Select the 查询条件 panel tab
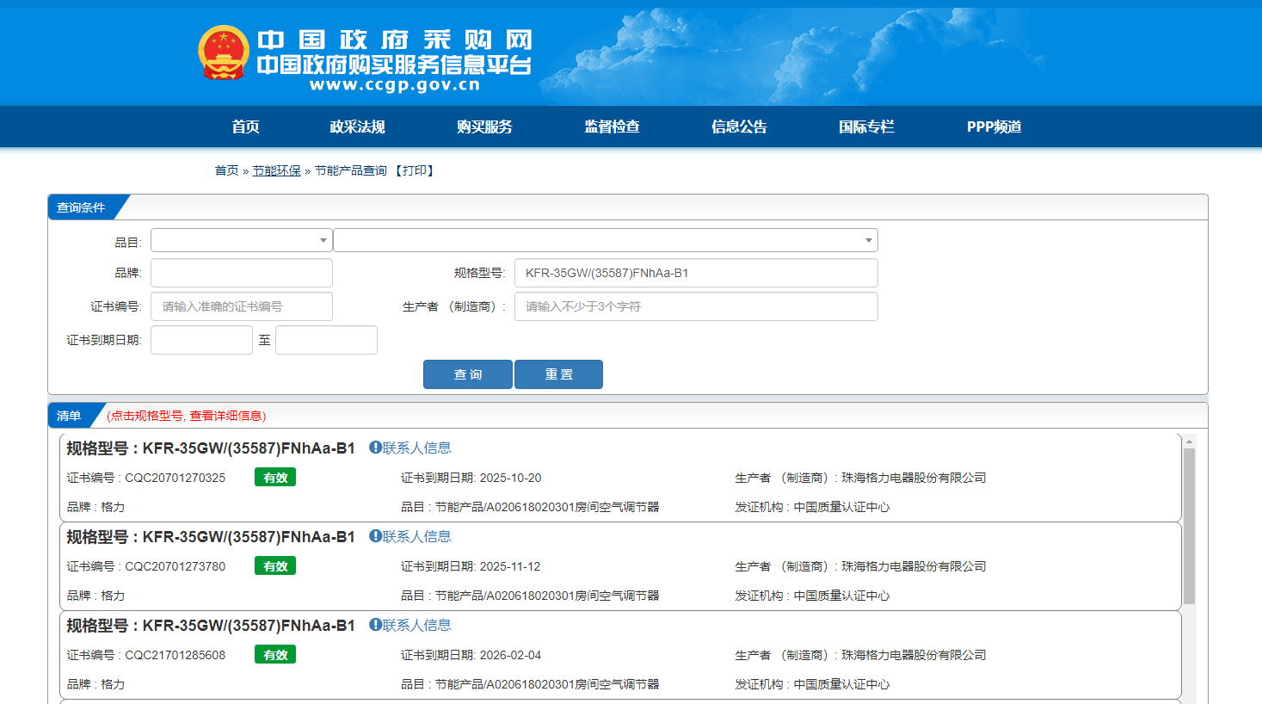This screenshot has height=704, width=1262. (x=81, y=207)
